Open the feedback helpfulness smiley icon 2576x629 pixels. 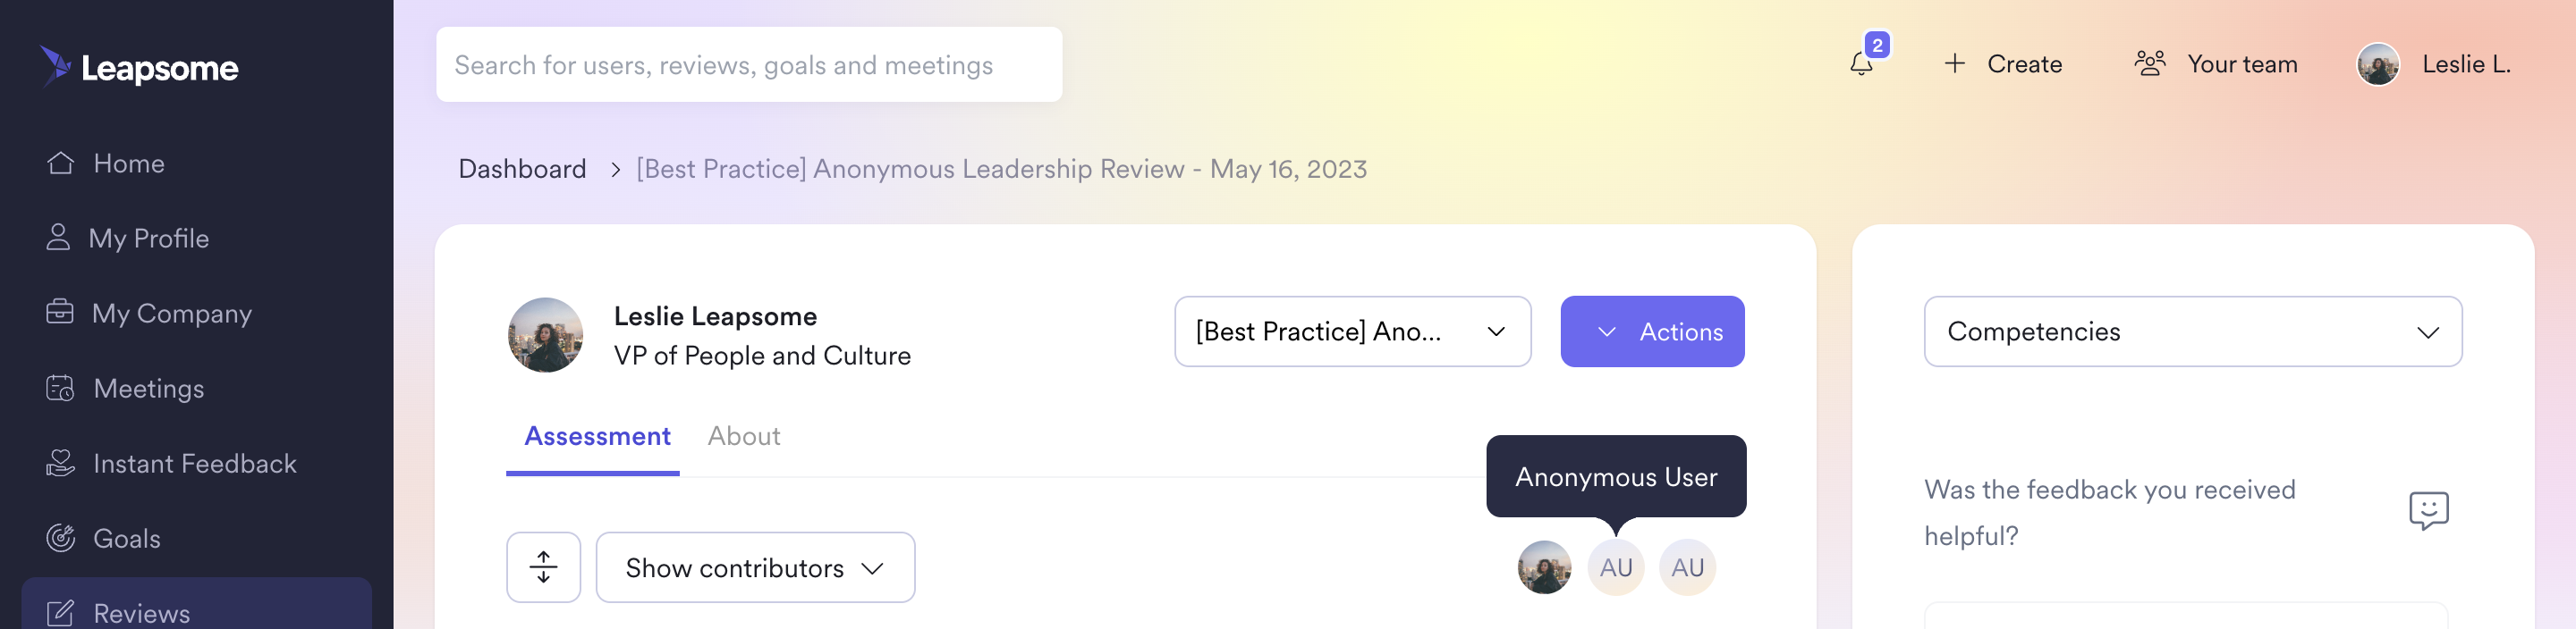[x=2428, y=510]
